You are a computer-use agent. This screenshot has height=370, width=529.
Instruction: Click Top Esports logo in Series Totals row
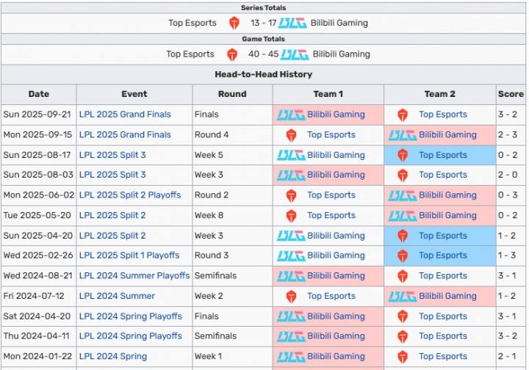click(234, 23)
